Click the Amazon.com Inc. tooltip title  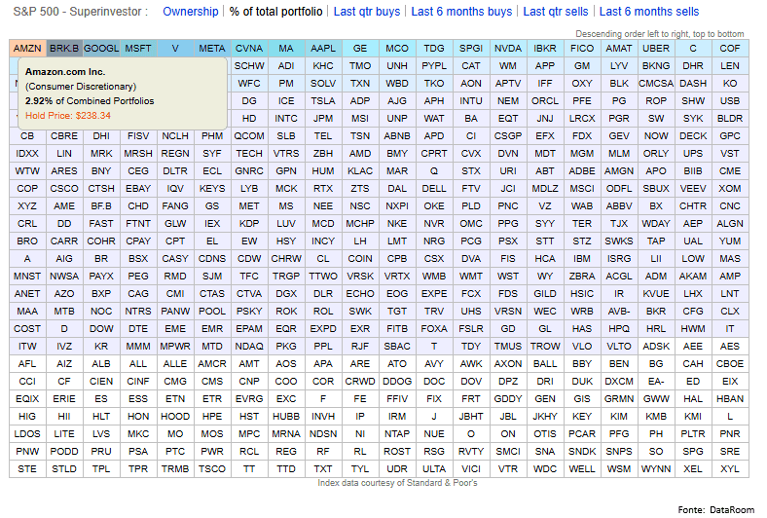pyautogui.click(x=65, y=72)
